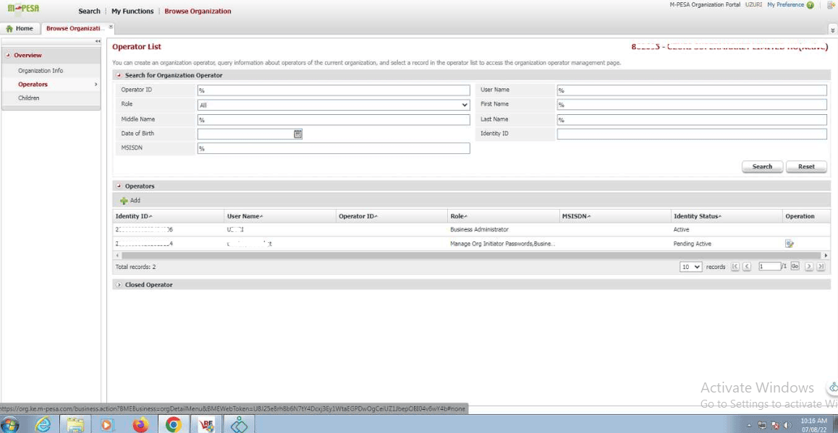
Task: Click the operator table horizontal scrollbar
Action: (x=470, y=255)
